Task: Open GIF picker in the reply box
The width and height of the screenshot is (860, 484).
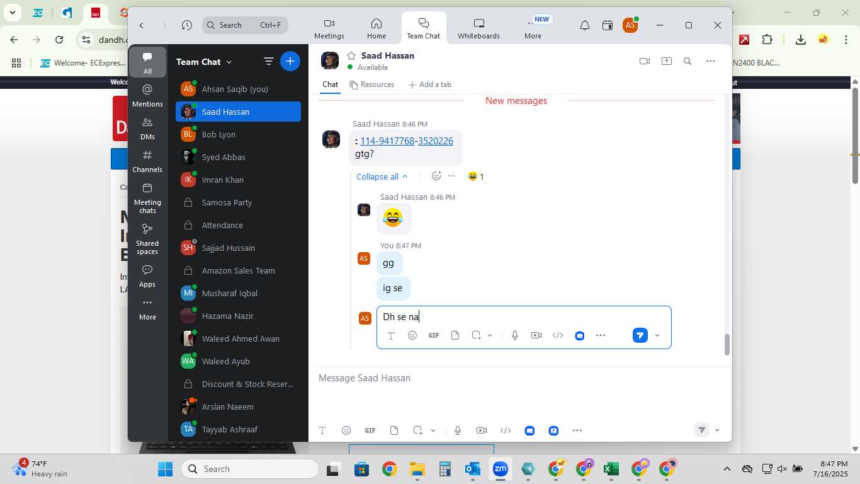Action: [434, 335]
